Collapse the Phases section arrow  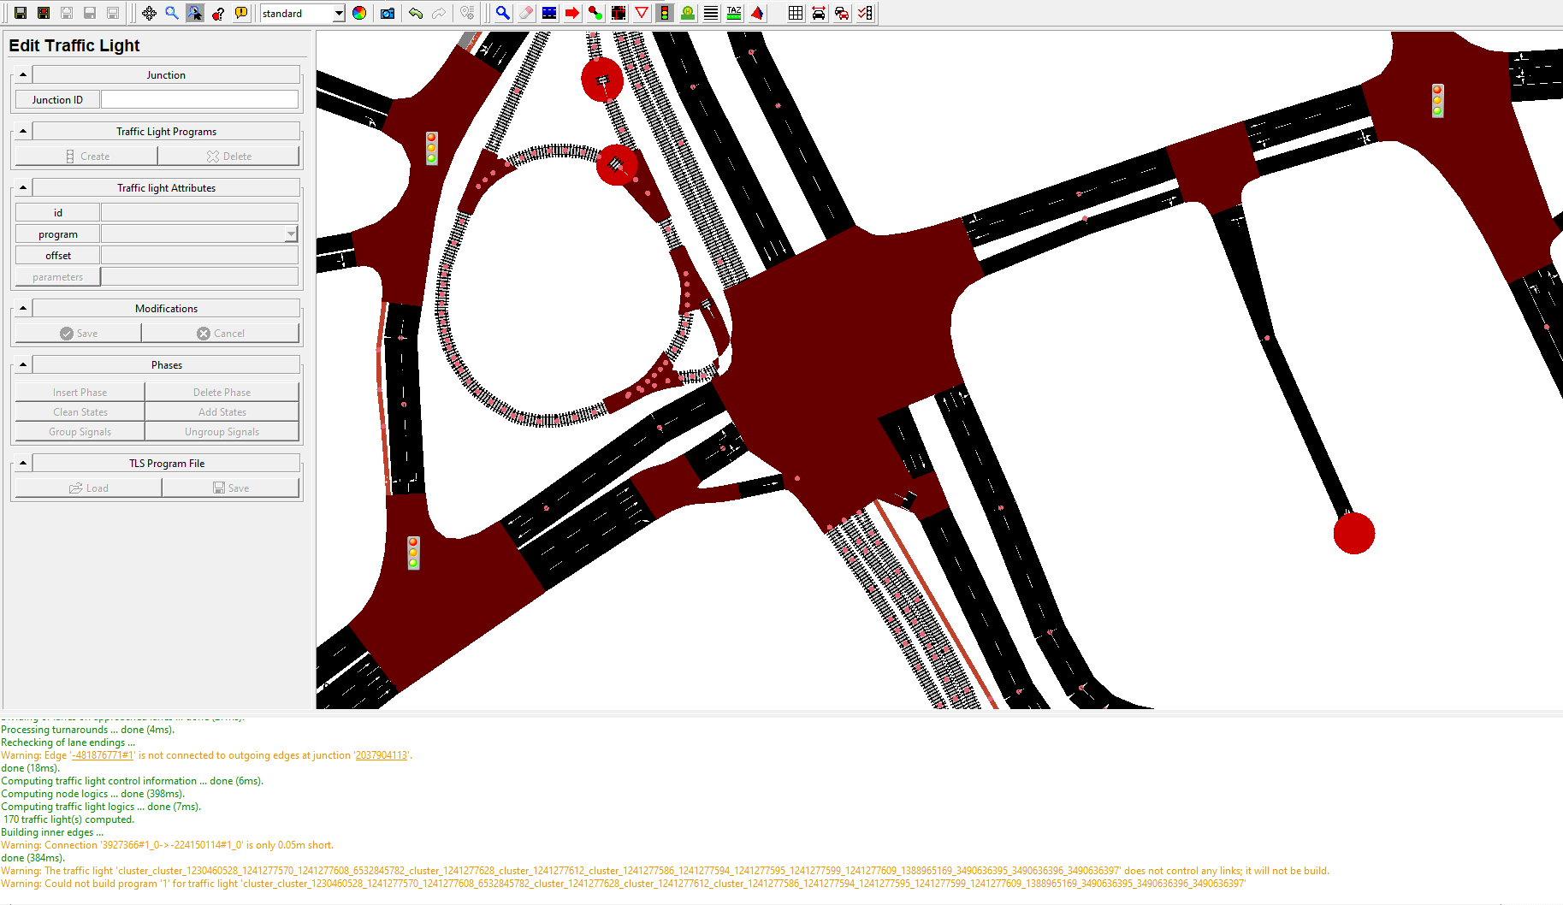(x=23, y=364)
